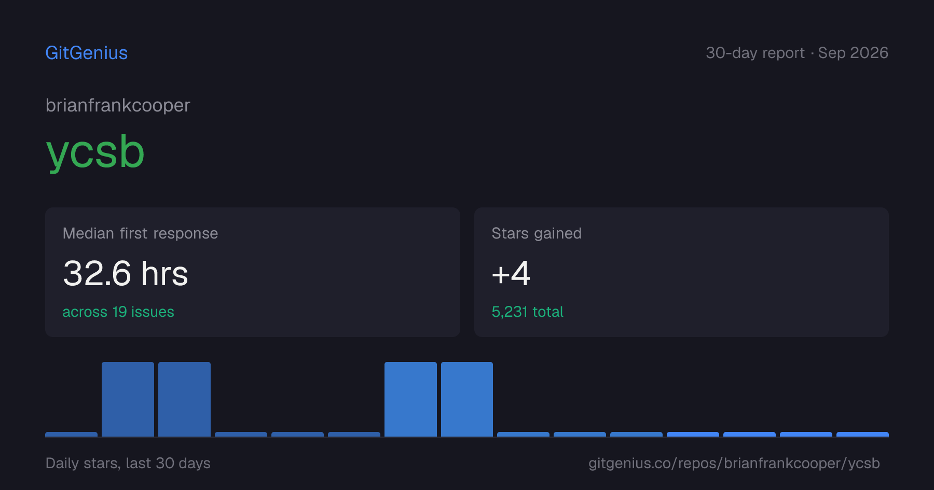Click the 5,231 total stars text
934x490 pixels.
pyautogui.click(x=527, y=312)
